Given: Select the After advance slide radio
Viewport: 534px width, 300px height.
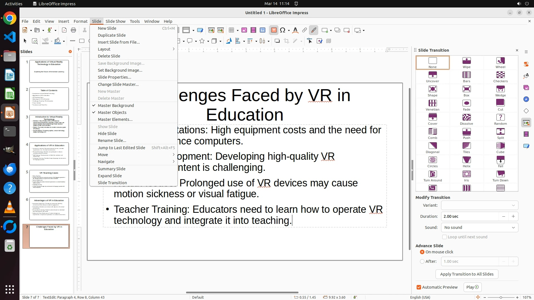Looking at the screenshot, I should (x=422, y=261).
